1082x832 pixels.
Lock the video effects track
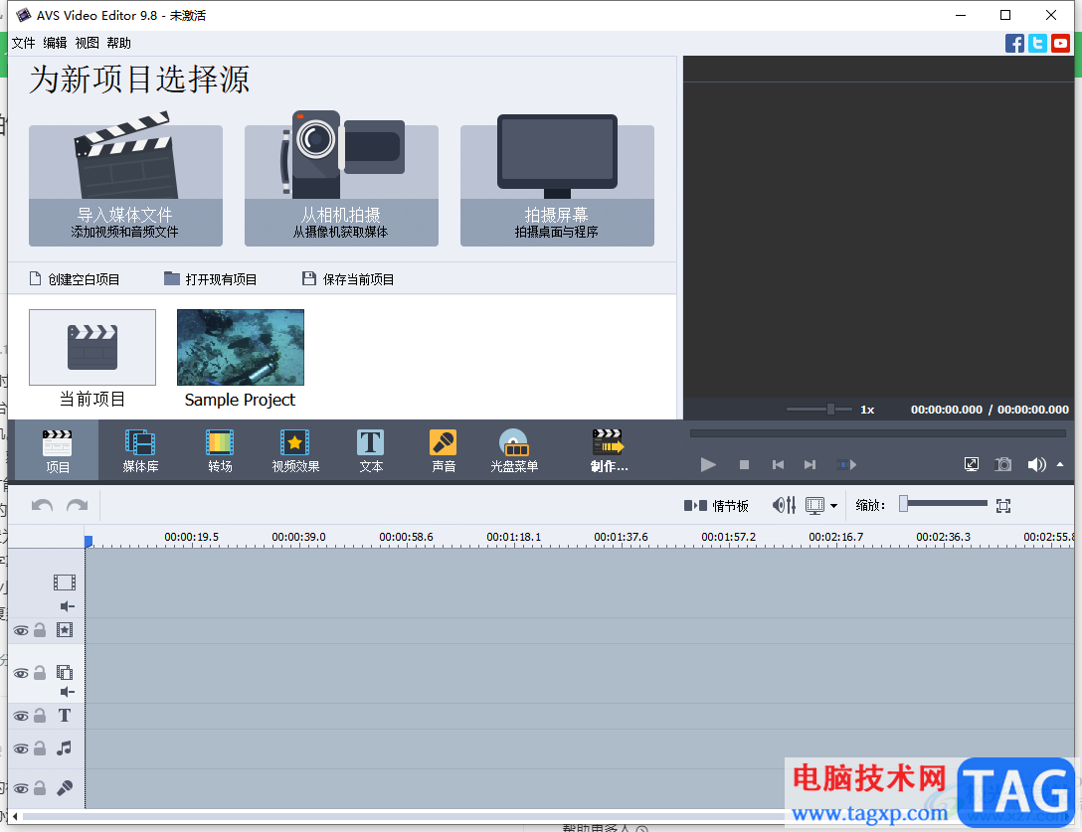40,630
